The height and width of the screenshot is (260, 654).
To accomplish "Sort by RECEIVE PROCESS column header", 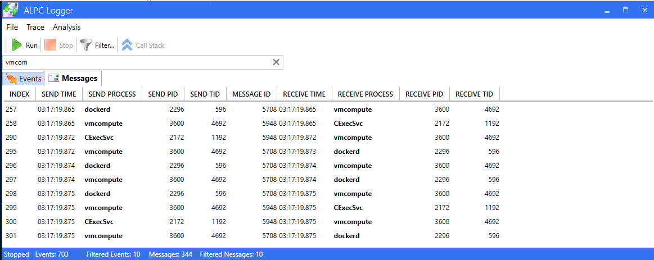I will tap(366, 94).
